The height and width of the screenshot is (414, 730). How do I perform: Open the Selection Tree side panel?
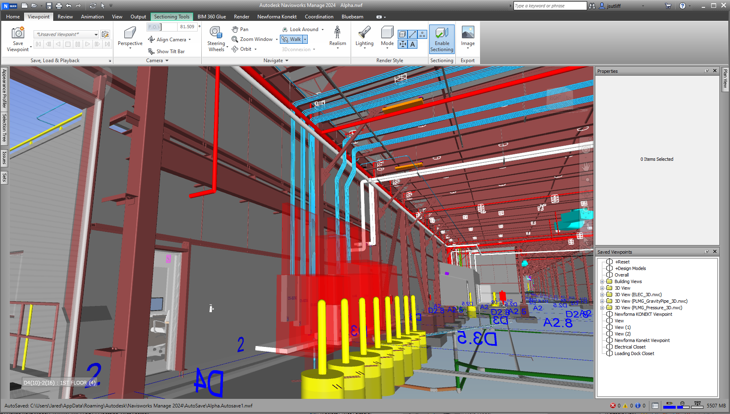4,128
